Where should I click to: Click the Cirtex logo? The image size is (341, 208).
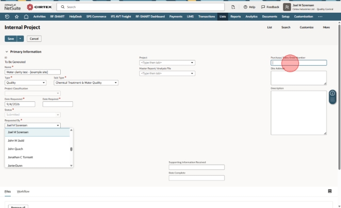pyautogui.click(x=39, y=7)
